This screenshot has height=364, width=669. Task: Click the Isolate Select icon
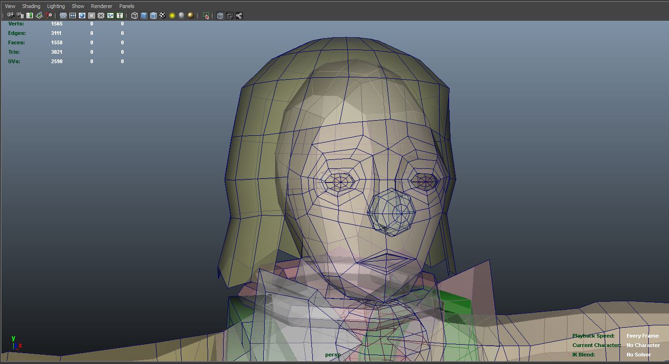pos(206,16)
